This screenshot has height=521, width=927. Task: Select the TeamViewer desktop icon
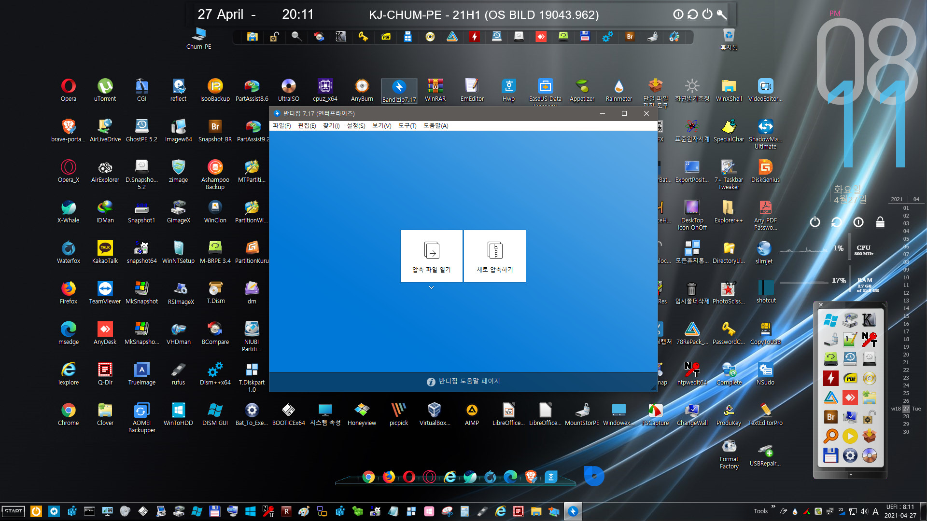tap(105, 293)
